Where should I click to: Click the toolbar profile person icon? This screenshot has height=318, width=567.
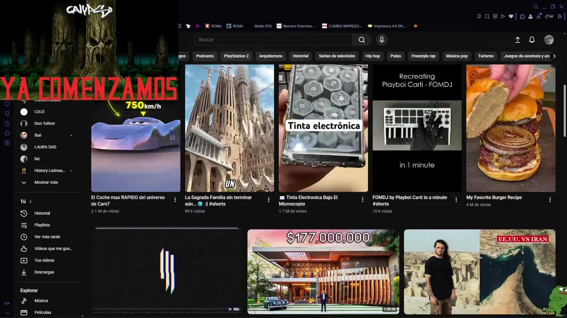(530, 16)
